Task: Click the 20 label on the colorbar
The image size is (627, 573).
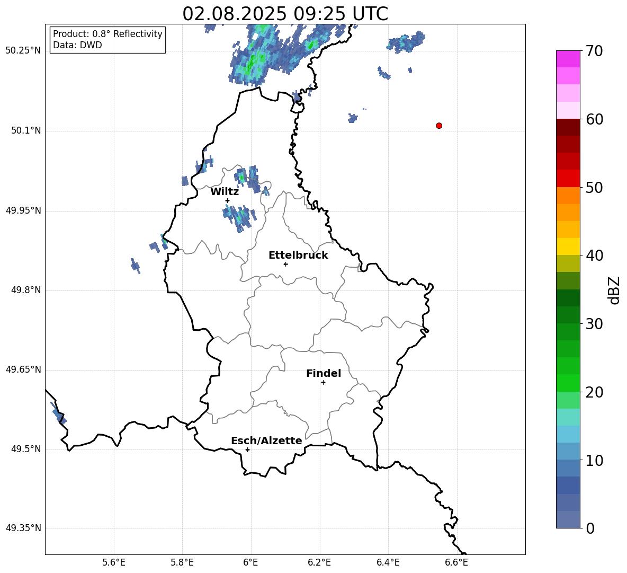Action: click(x=594, y=392)
